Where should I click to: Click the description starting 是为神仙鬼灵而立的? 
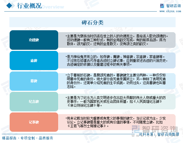(117, 61)
